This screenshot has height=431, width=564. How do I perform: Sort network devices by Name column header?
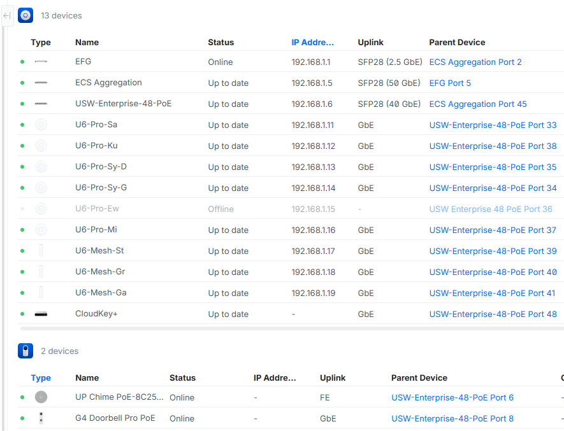[87, 43]
